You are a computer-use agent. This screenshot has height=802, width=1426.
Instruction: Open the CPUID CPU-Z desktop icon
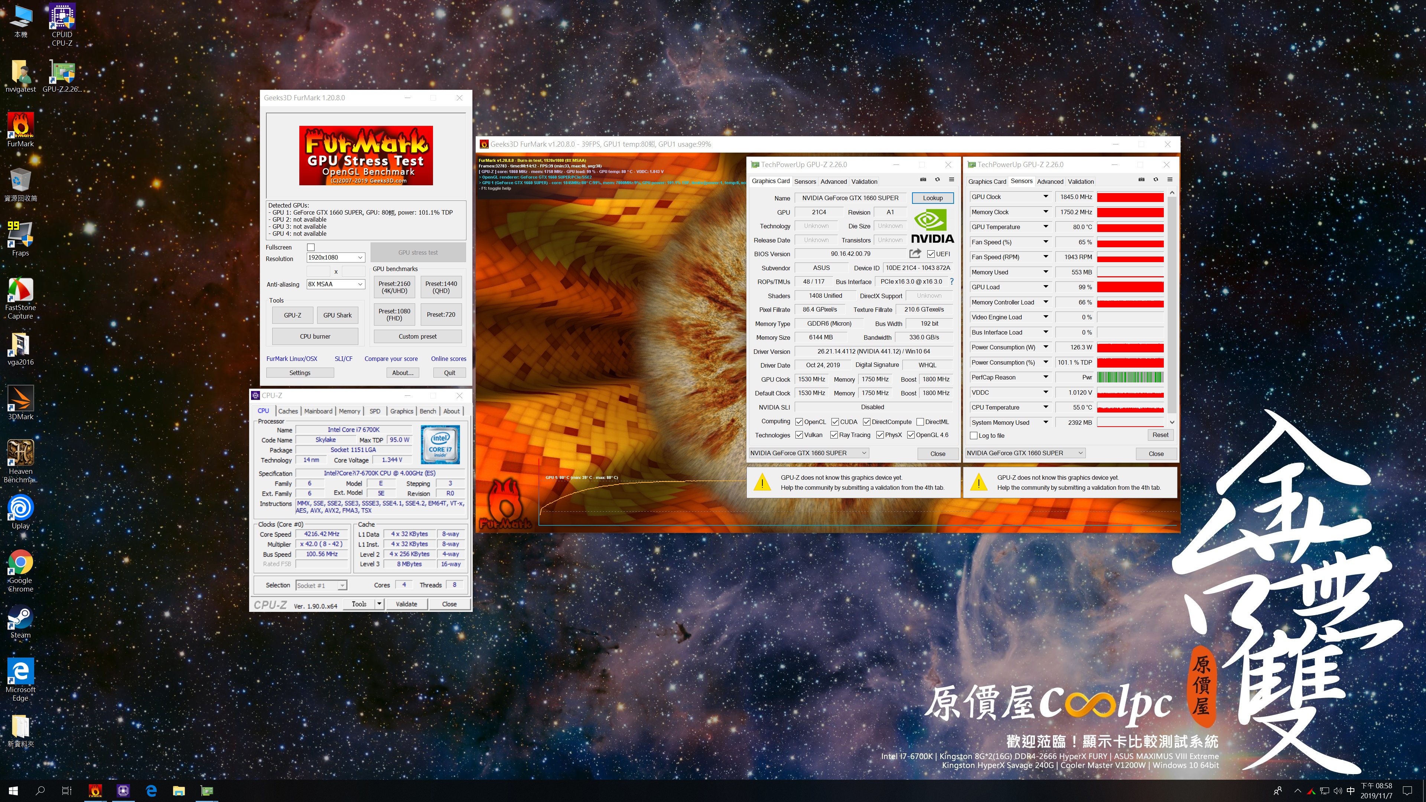[x=62, y=25]
